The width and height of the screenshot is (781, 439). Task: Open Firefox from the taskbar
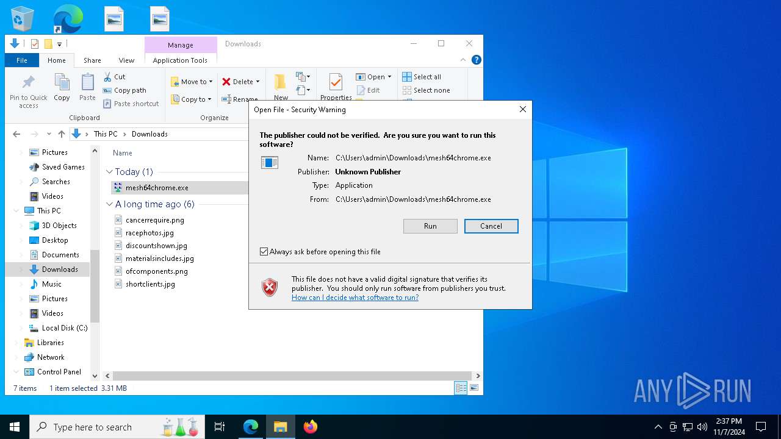[x=311, y=427]
